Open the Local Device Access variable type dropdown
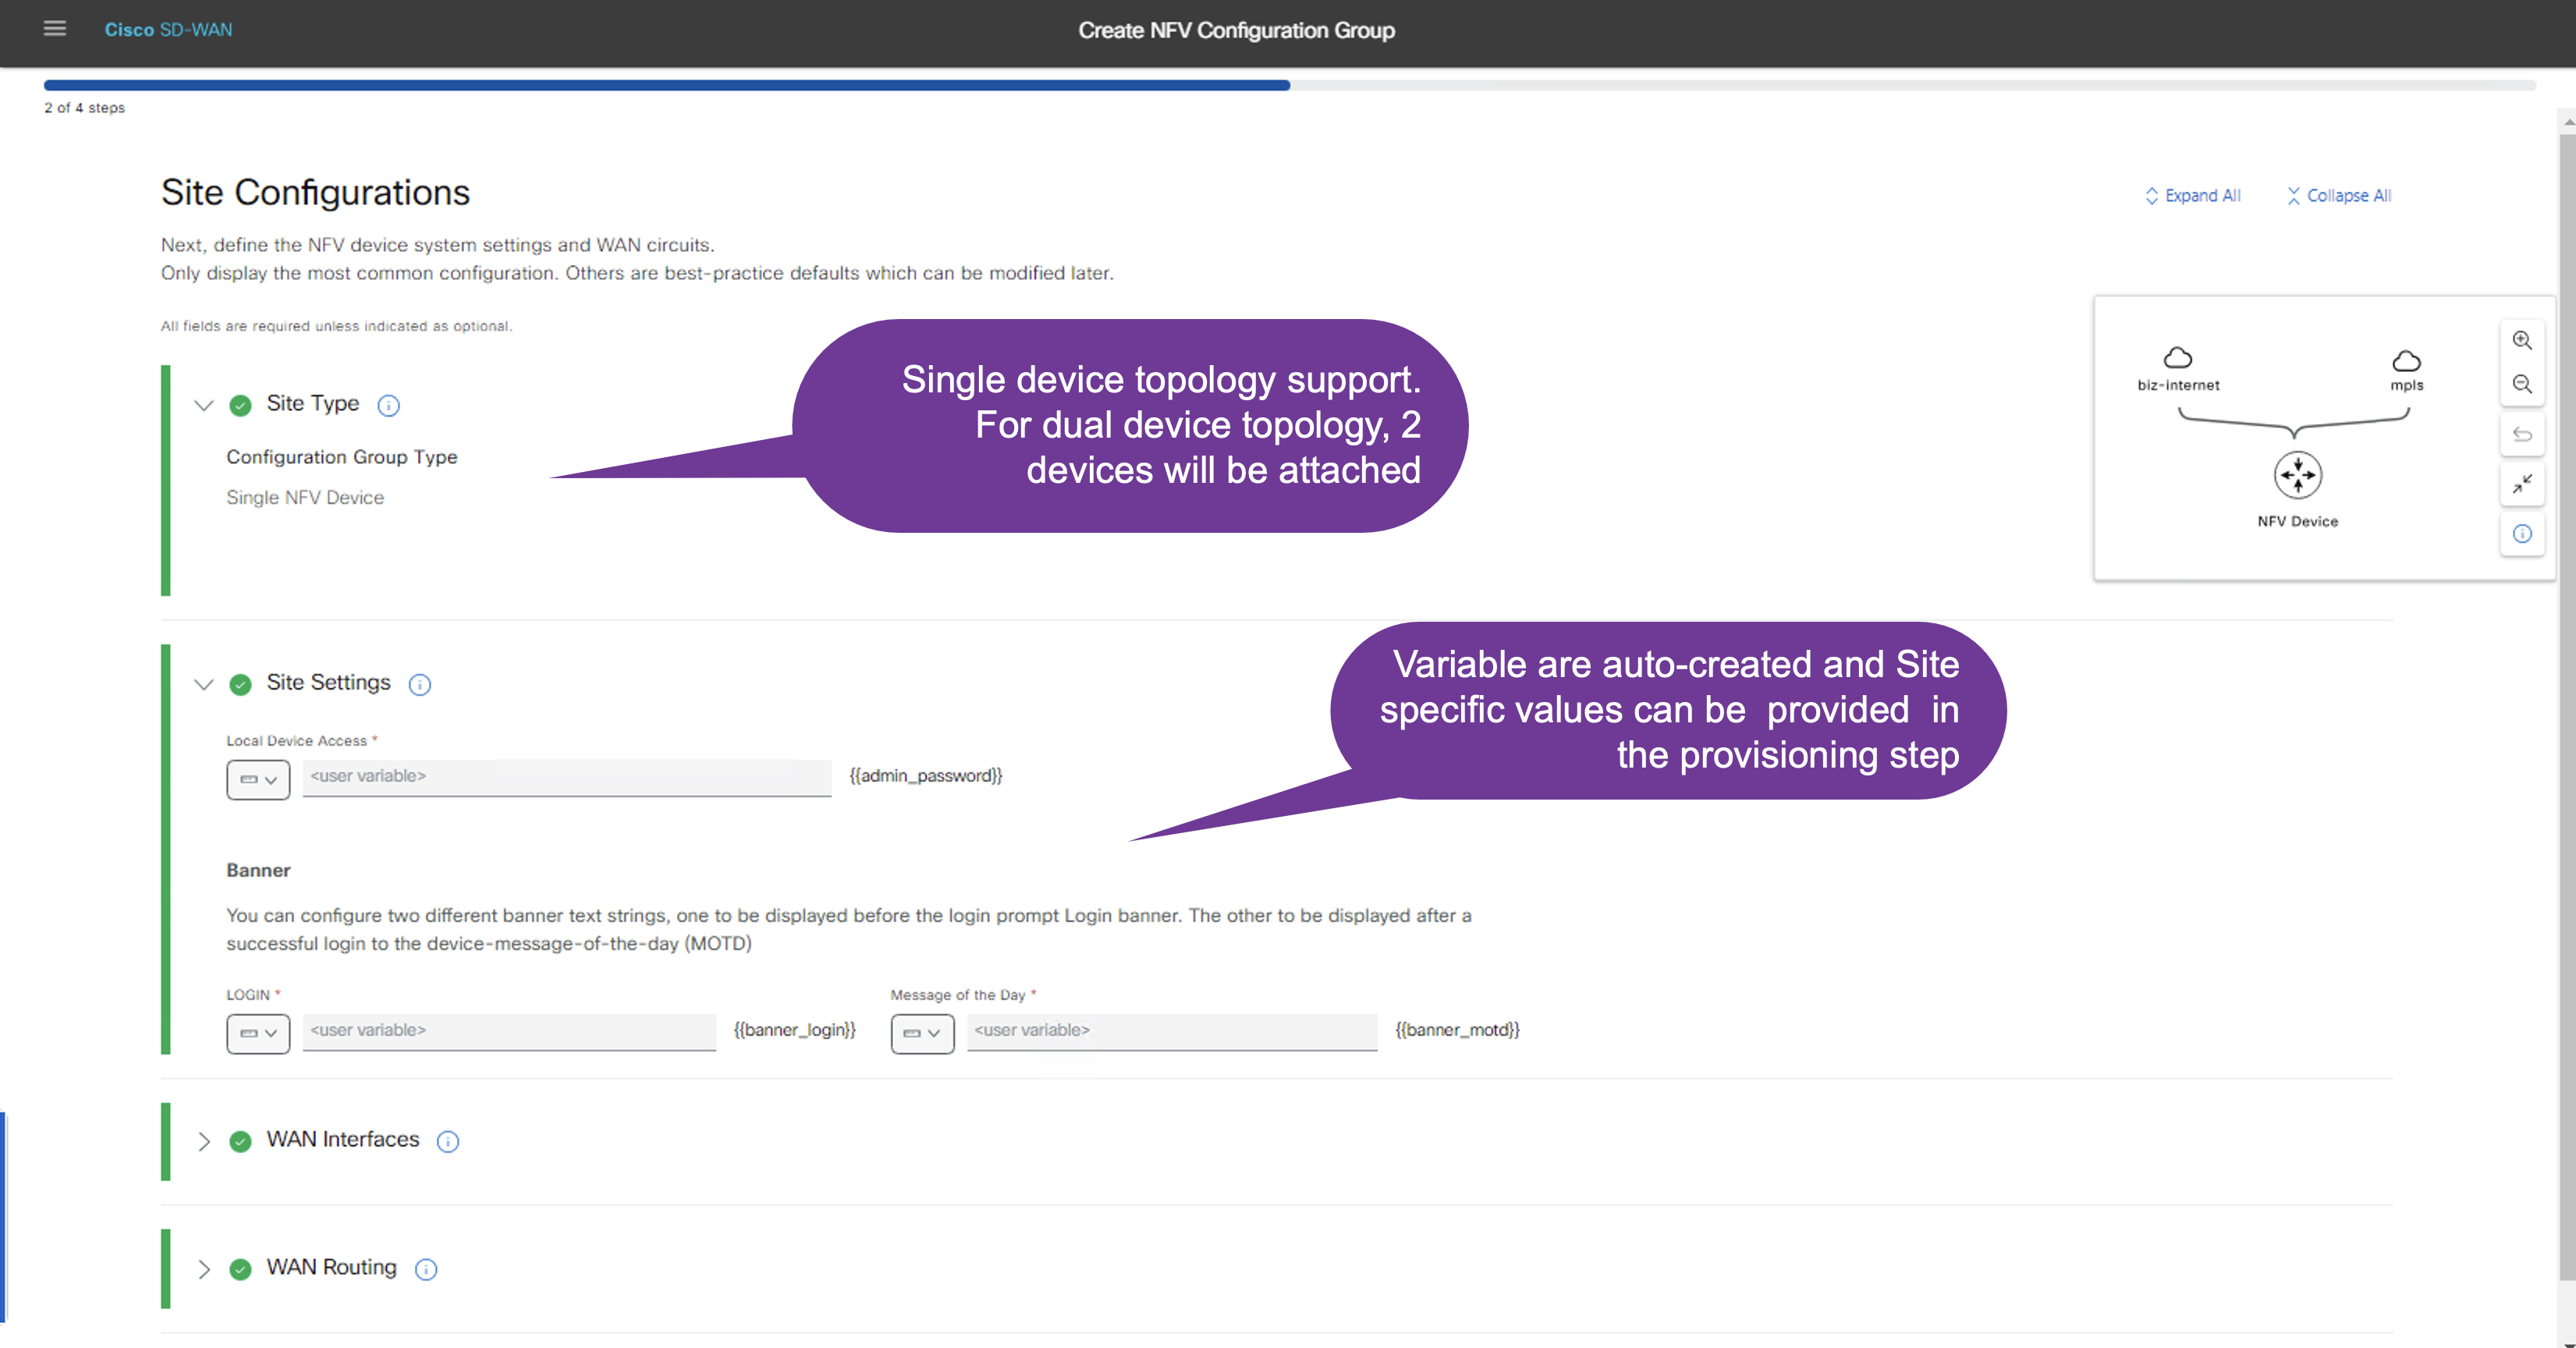2576x1348 pixels. click(x=258, y=779)
